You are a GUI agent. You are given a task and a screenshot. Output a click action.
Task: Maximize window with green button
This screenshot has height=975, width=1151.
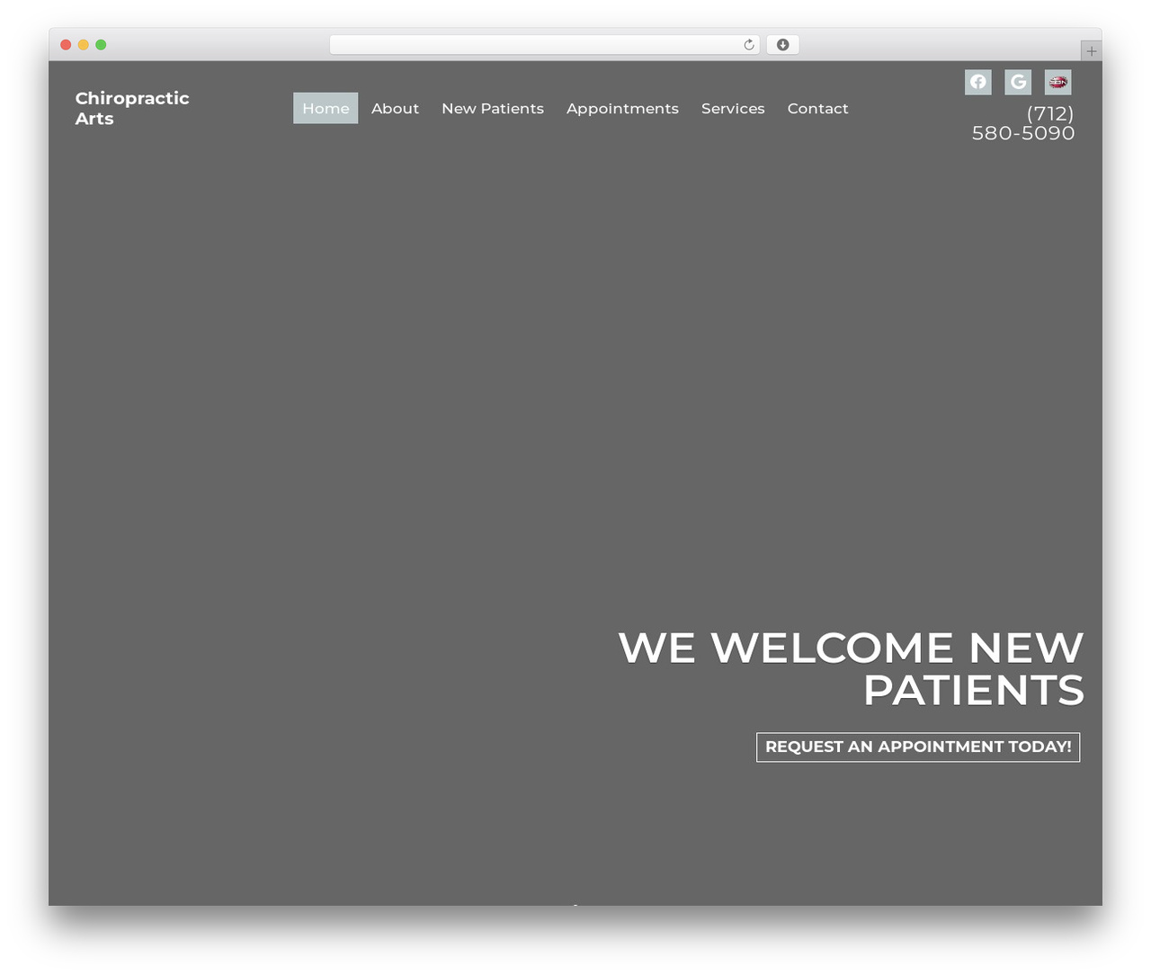click(101, 45)
